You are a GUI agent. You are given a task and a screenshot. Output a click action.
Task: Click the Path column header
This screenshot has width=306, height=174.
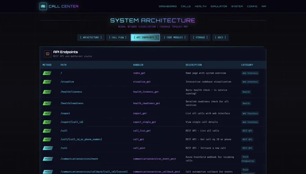(63, 65)
